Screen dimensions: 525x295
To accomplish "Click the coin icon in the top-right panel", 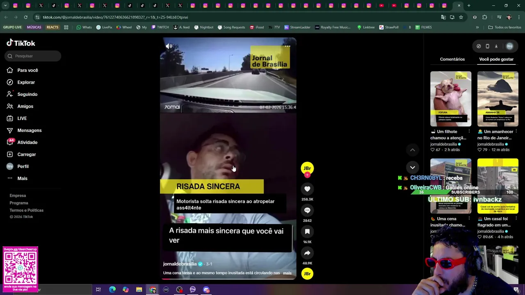I will click(x=479, y=46).
